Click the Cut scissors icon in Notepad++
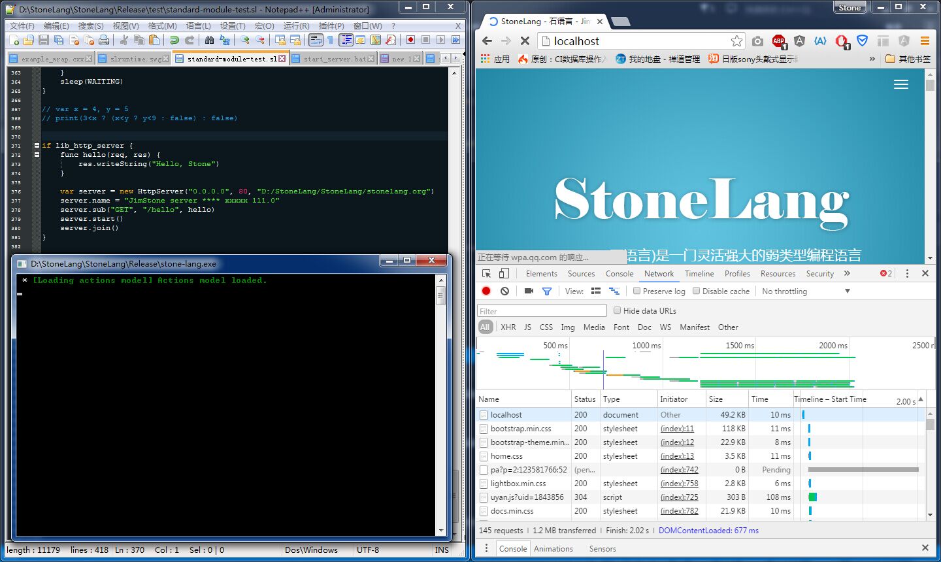Image resolution: width=941 pixels, height=562 pixels. (x=124, y=40)
